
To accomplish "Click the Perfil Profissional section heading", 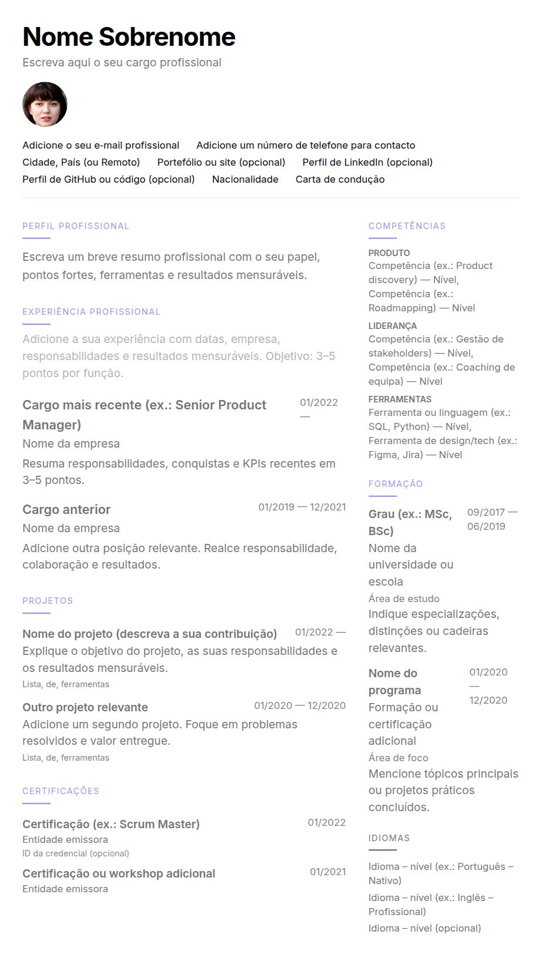I will pos(76,226).
